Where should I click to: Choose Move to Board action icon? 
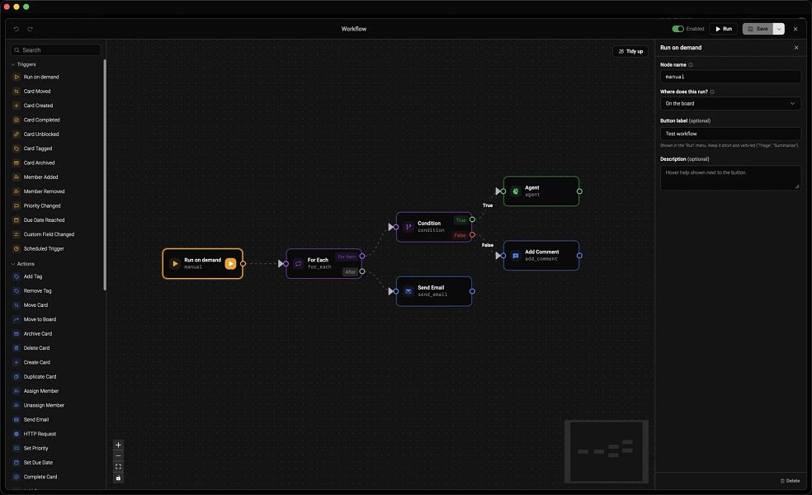tap(17, 319)
